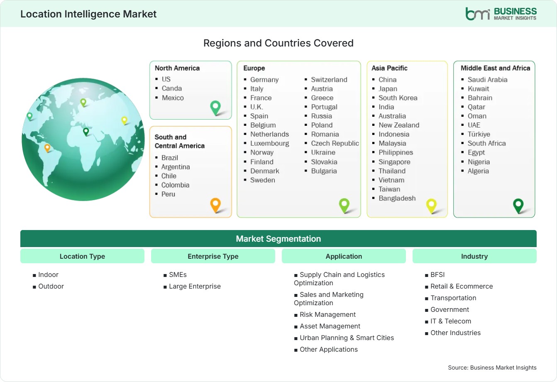Click the orange pin in South and Central America card
557x382 pixels.
(215, 205)
